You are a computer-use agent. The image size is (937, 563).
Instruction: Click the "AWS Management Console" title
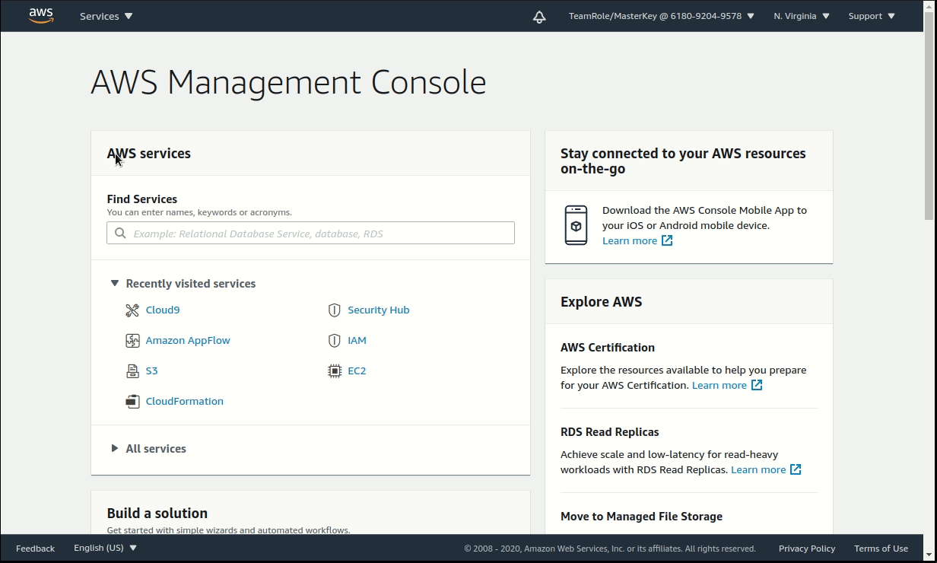click(x=288, y=82)
